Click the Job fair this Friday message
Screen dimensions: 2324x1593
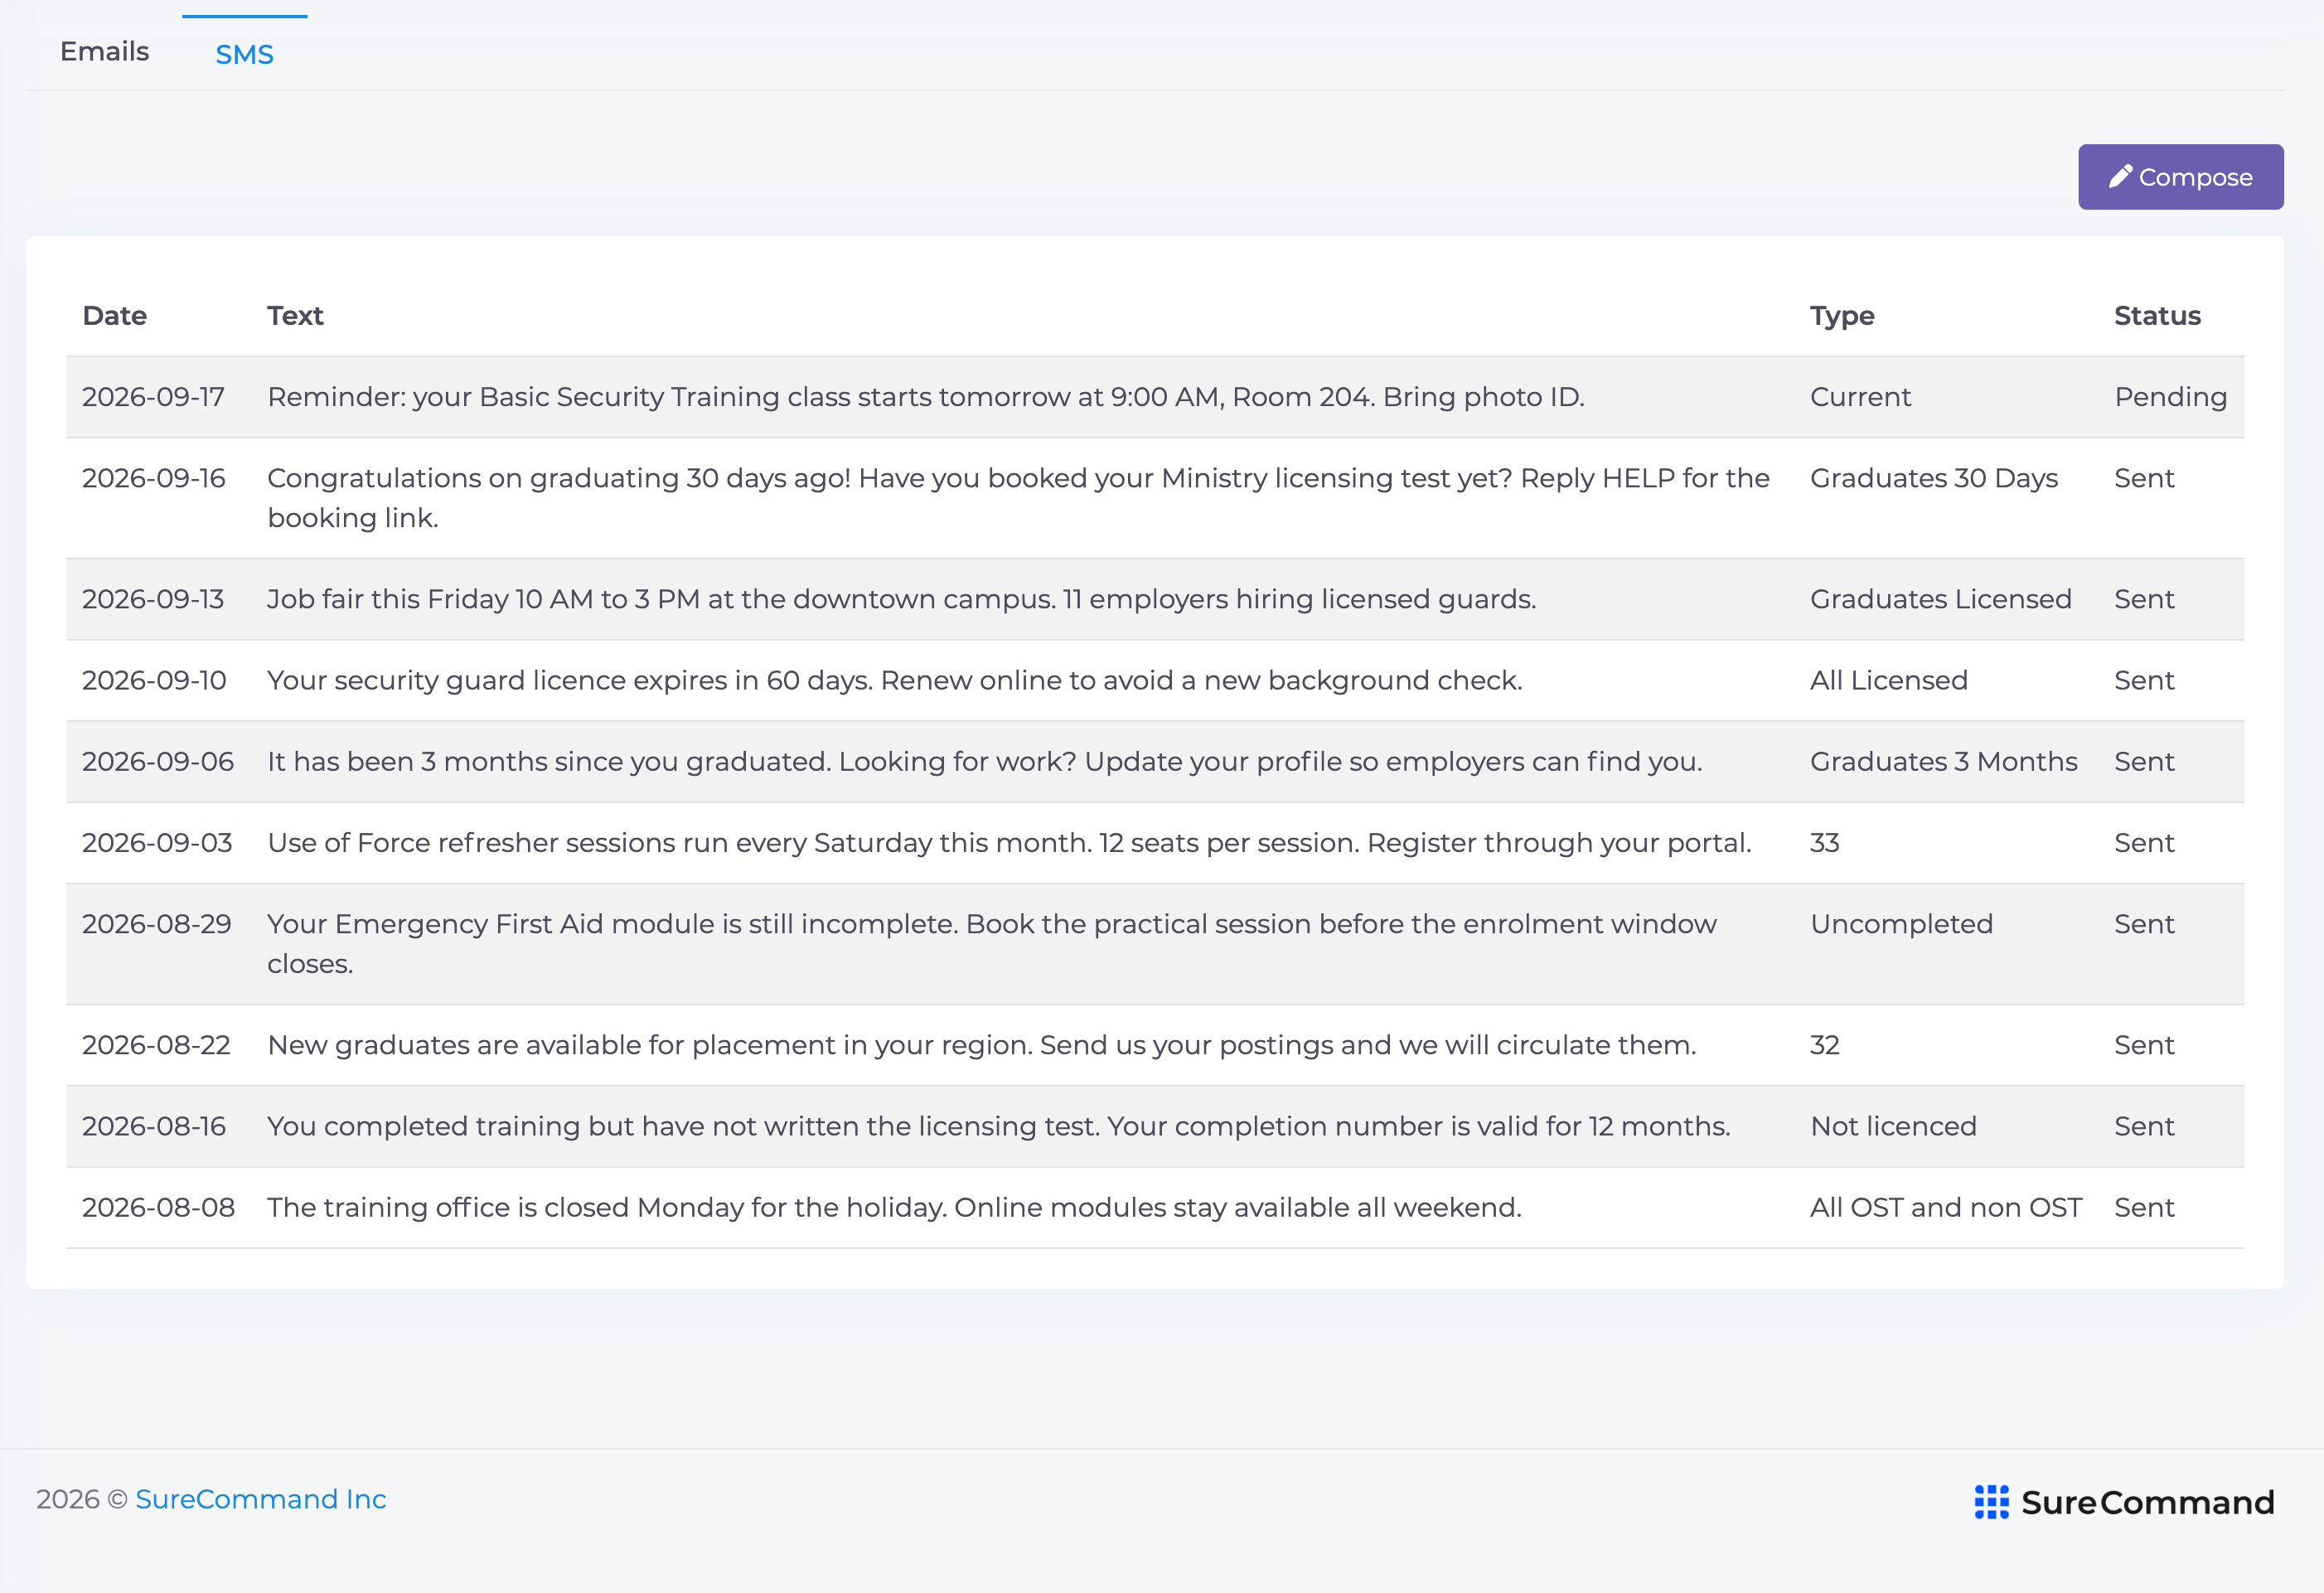coord(902,599)
